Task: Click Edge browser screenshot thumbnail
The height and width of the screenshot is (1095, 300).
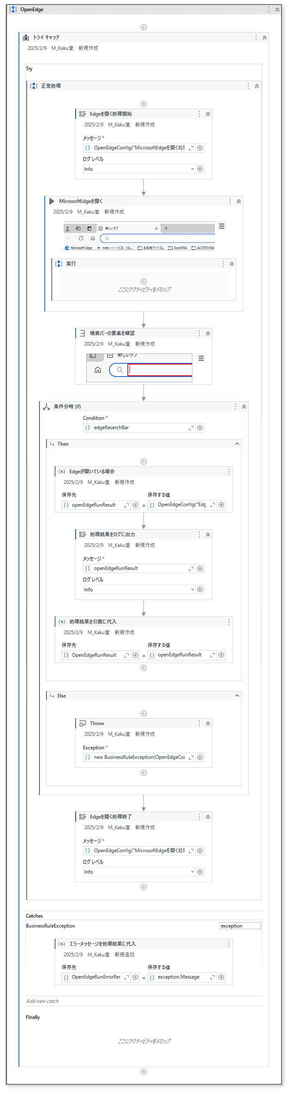Action: (139, 236)
